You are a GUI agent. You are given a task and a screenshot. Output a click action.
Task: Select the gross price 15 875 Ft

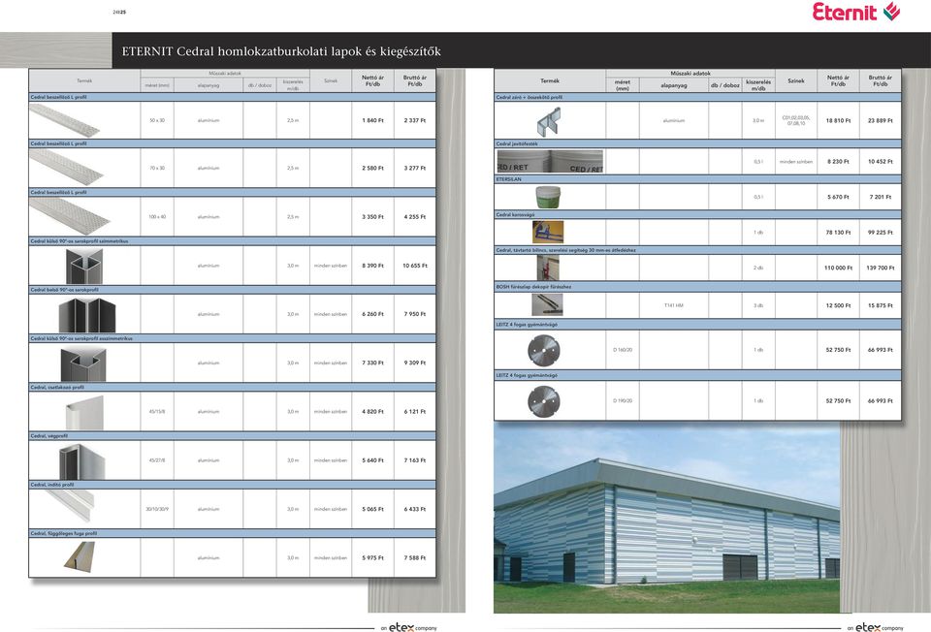tap(881, 305)
